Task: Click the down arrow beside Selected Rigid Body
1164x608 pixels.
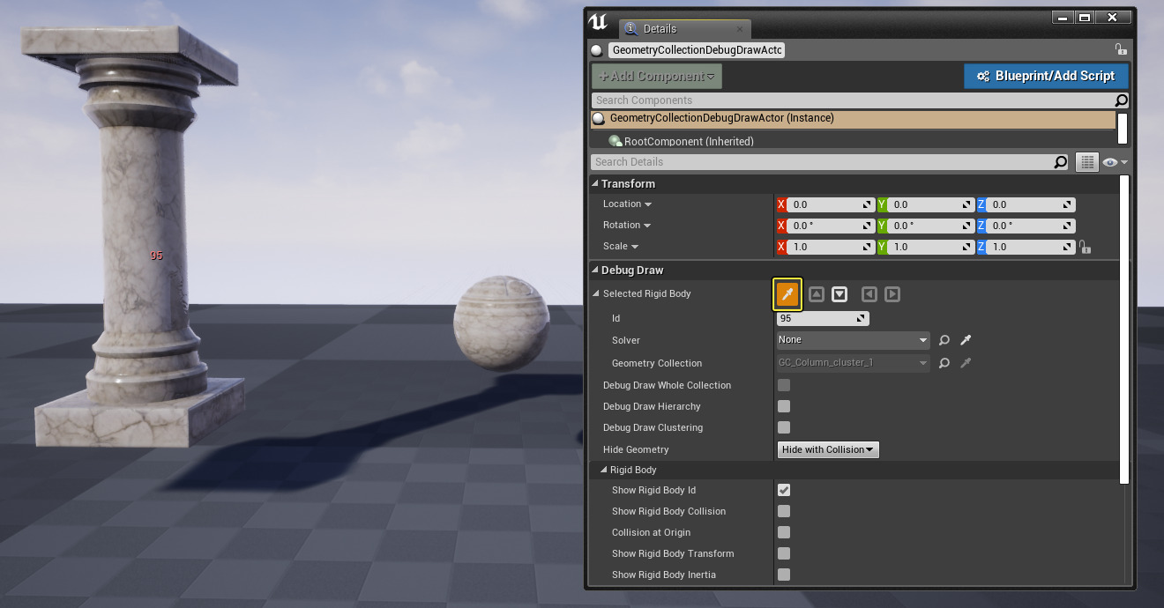Action: [x=839, y=294]
